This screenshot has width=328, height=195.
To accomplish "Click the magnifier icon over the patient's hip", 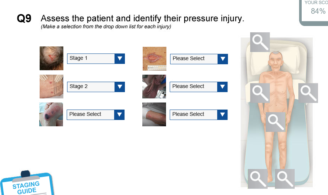I will click(275, 122).
